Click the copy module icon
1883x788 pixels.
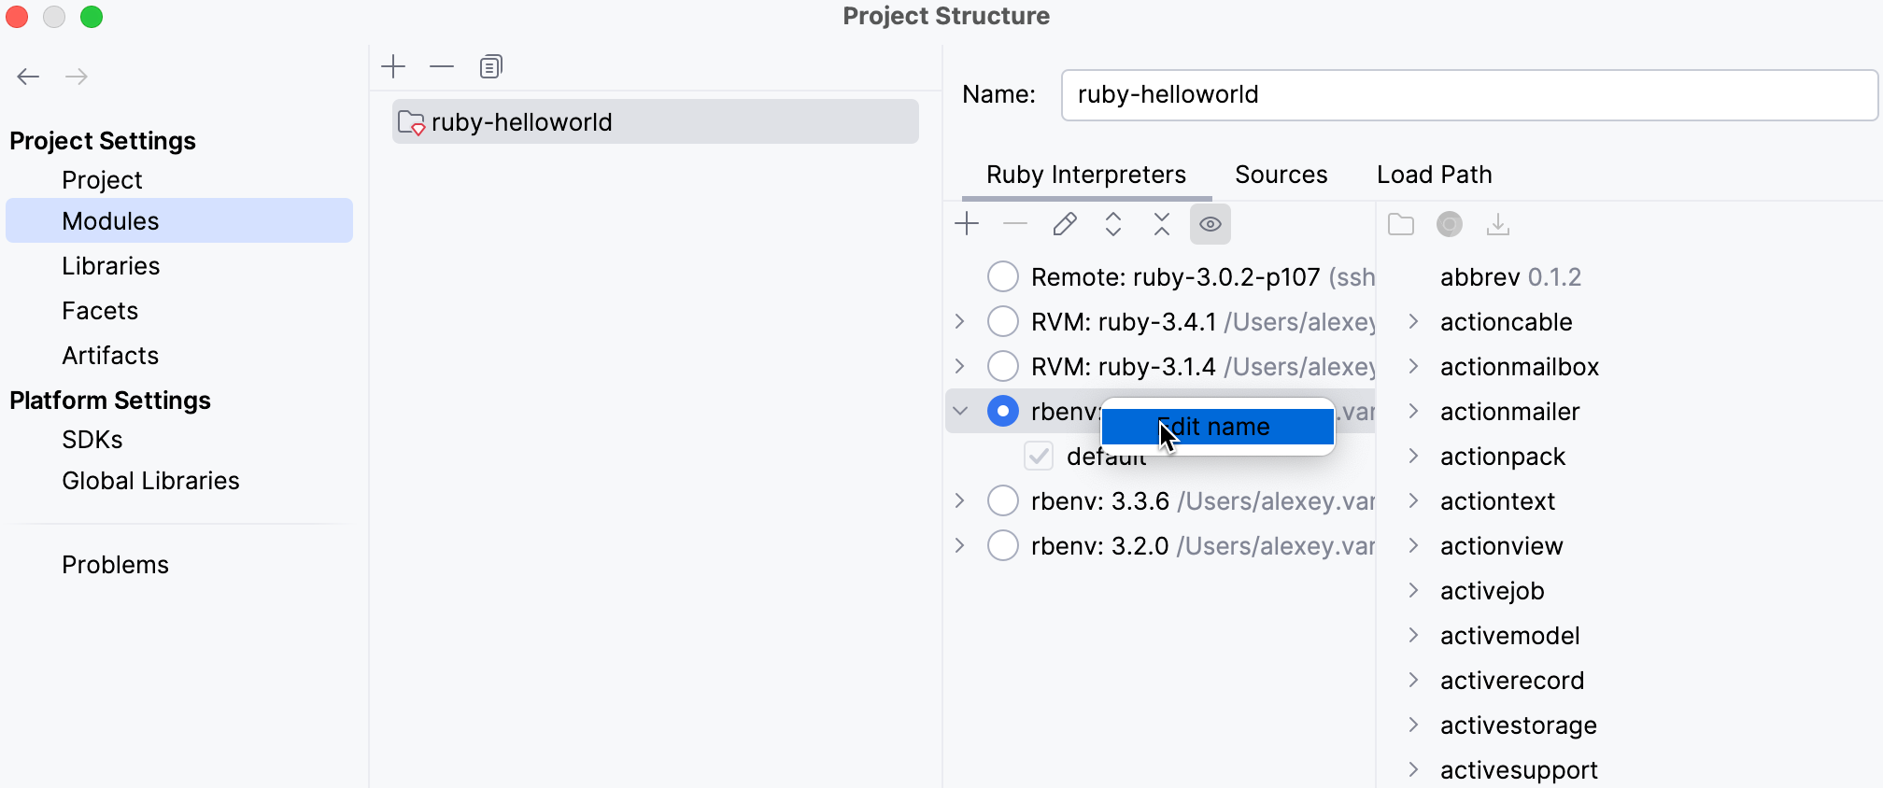490,66
